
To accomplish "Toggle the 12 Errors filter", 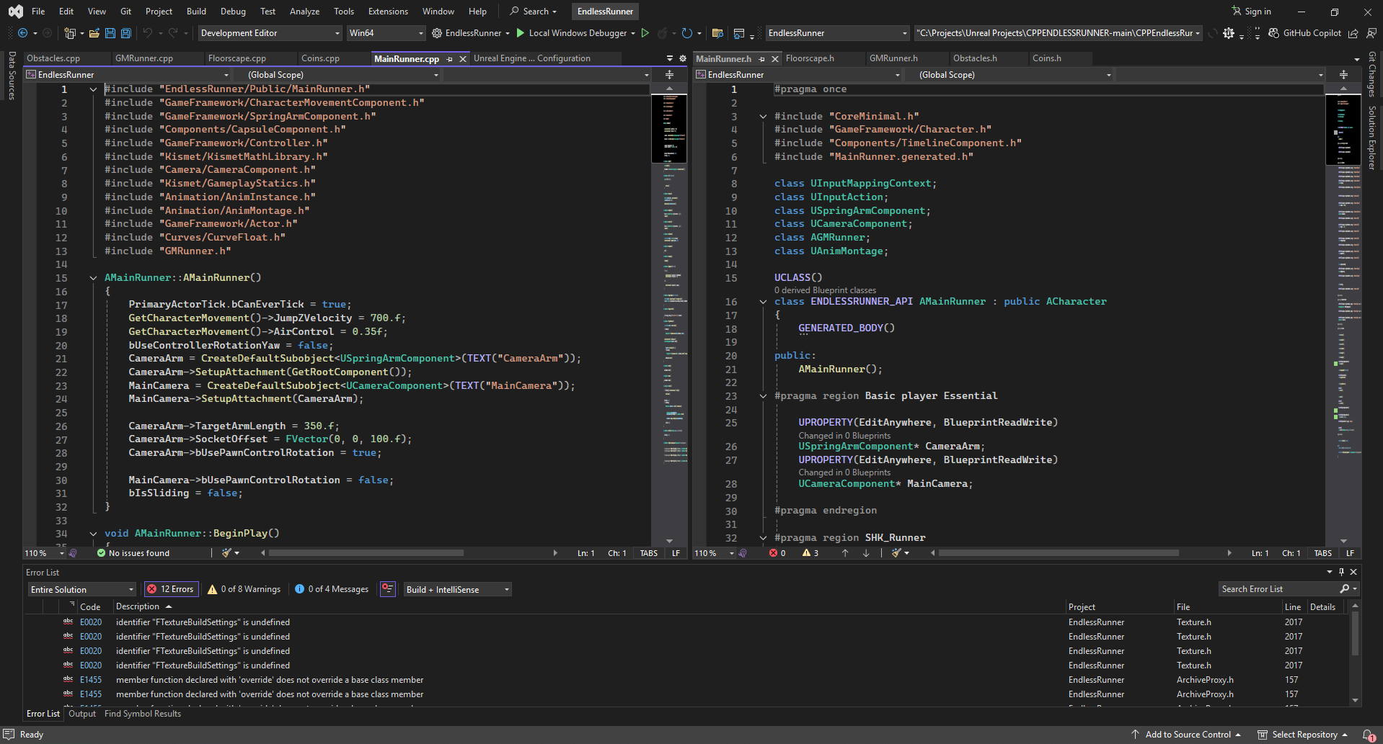I will point(171,589).
